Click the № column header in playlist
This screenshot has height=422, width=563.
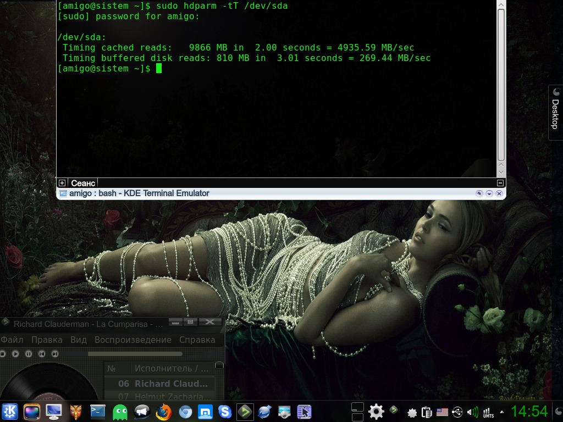point(118,369)
